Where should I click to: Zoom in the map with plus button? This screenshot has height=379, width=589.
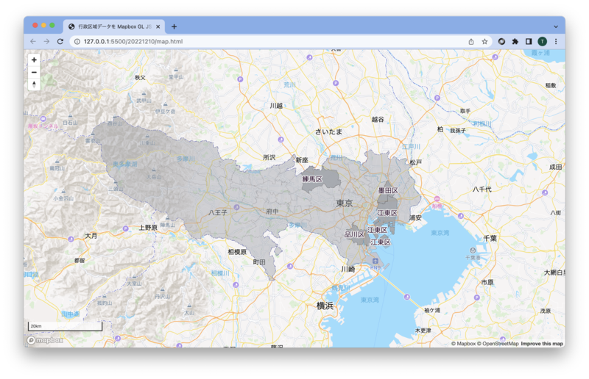[34, 60]
